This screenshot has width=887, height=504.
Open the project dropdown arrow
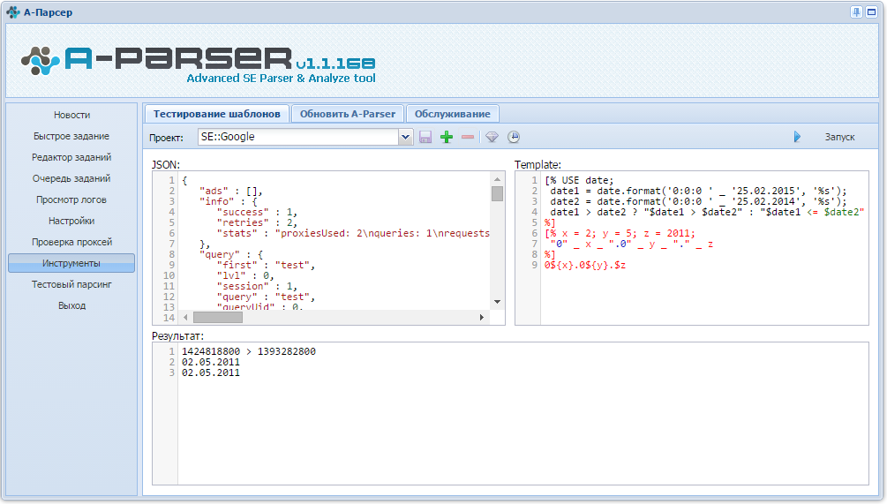406,137
